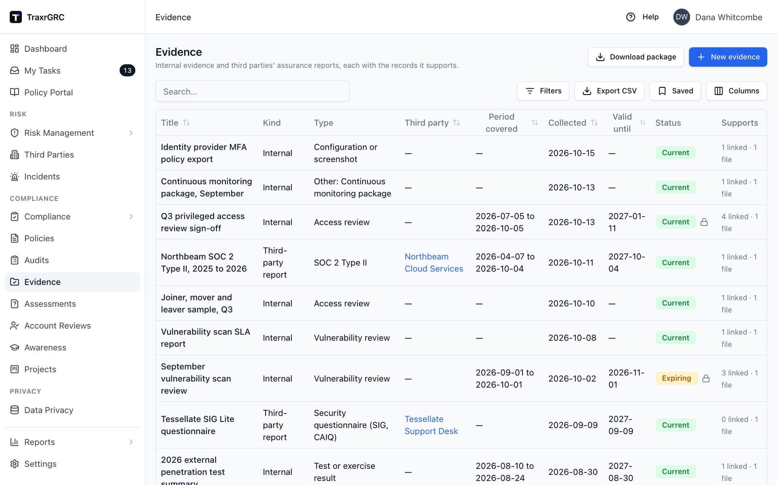
Task: Click '0 linked · 1 file' supports cell
Action: click(740, 425)
